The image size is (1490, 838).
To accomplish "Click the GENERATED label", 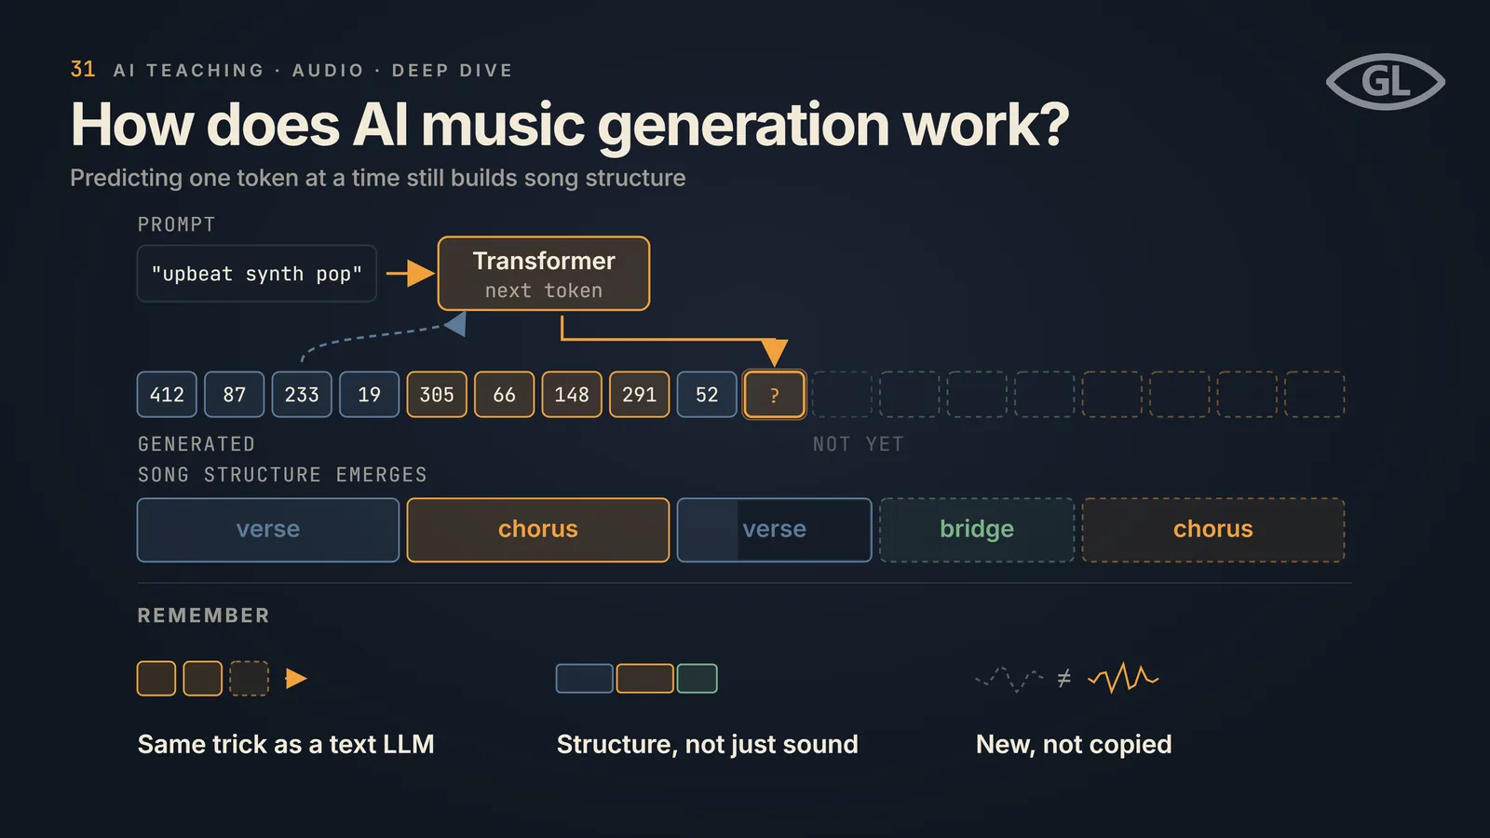I will tap(196, 444).
